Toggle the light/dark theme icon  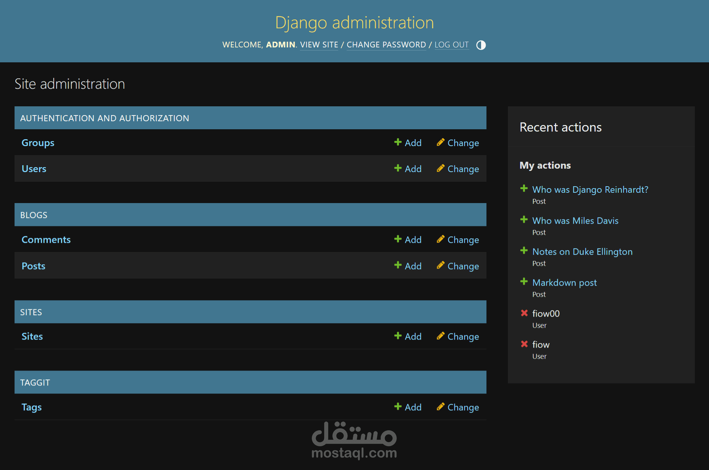click(x=481, y=45)
